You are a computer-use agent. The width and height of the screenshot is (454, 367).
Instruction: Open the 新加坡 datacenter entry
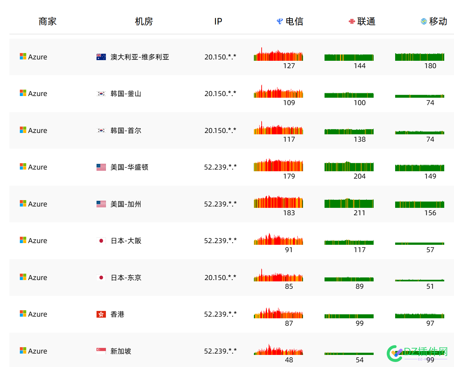click(121, 351)
